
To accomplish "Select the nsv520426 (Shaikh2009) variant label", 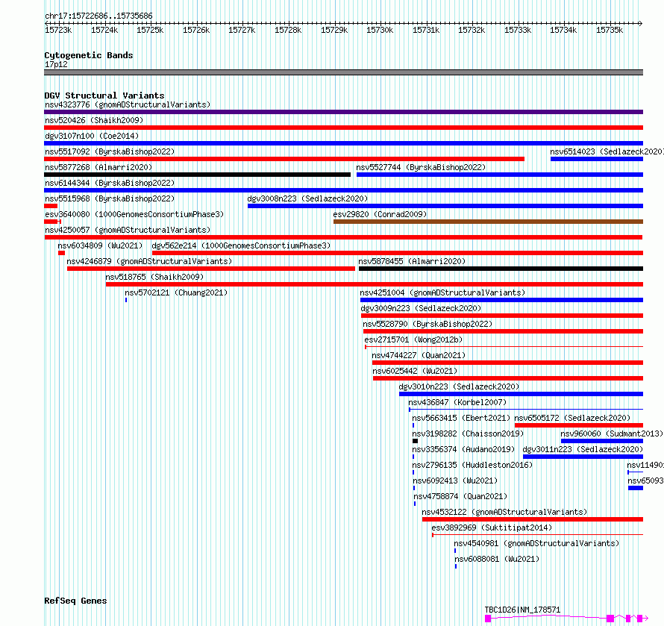I will coord(94,120).
